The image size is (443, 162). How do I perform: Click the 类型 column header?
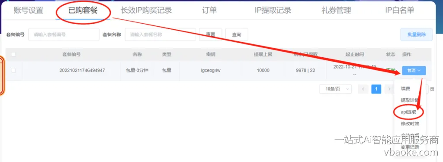coord(167,54)
